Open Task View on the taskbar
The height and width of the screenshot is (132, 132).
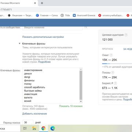coord(25,128)
